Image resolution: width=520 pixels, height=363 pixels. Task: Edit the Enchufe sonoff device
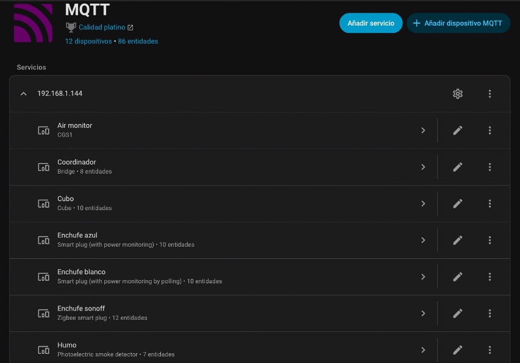pos(458,313)
